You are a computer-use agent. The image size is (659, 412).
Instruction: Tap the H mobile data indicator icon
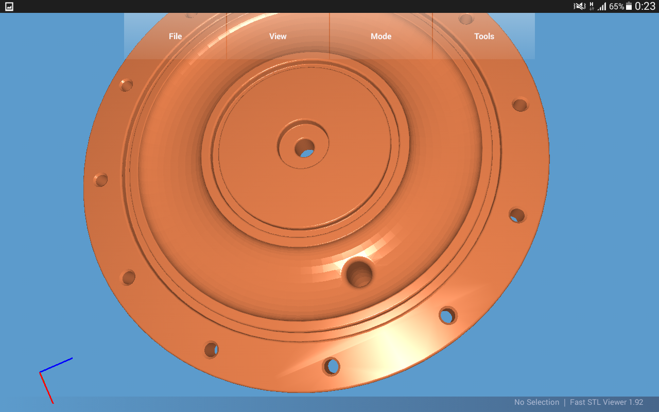pyautogui.click(x=592, y=6)
